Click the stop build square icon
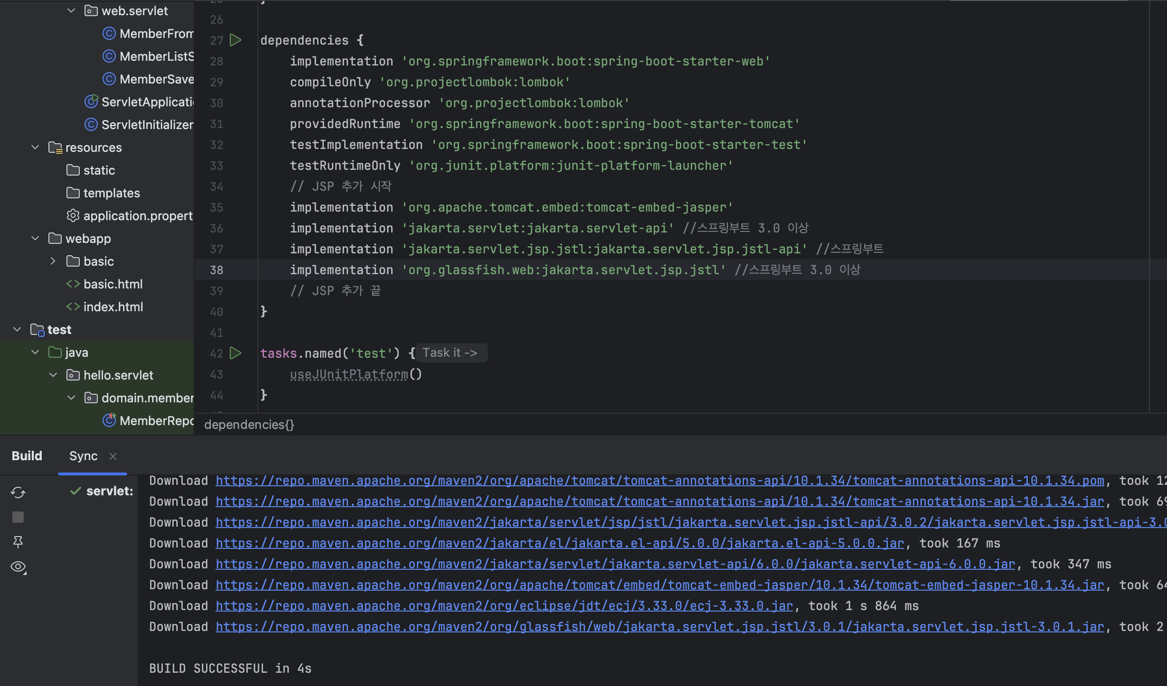 point(18,517)
